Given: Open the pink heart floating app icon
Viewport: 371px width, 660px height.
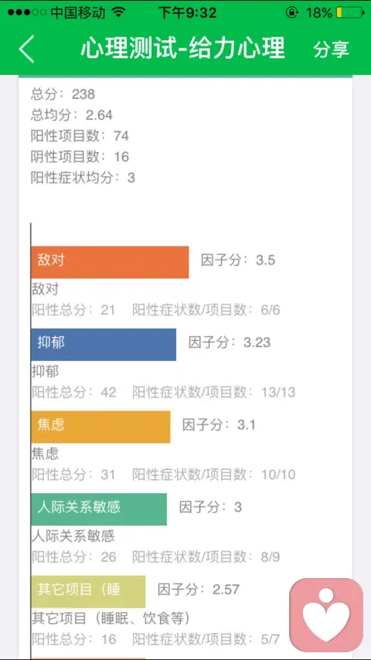Looking at the screenshot, I should [326, 615].
